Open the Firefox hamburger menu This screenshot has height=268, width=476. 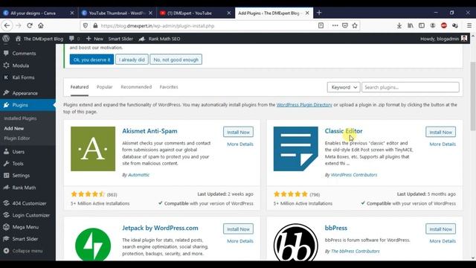(x=469, y=25)
